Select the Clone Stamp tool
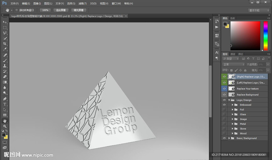272x160 pixels. pos(5,66)
